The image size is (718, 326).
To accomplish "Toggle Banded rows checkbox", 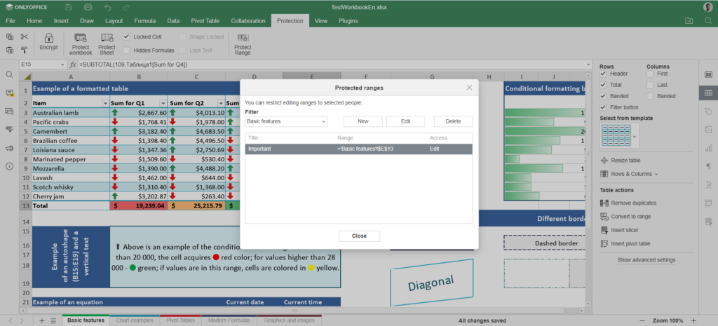I will tap(603, 96).
